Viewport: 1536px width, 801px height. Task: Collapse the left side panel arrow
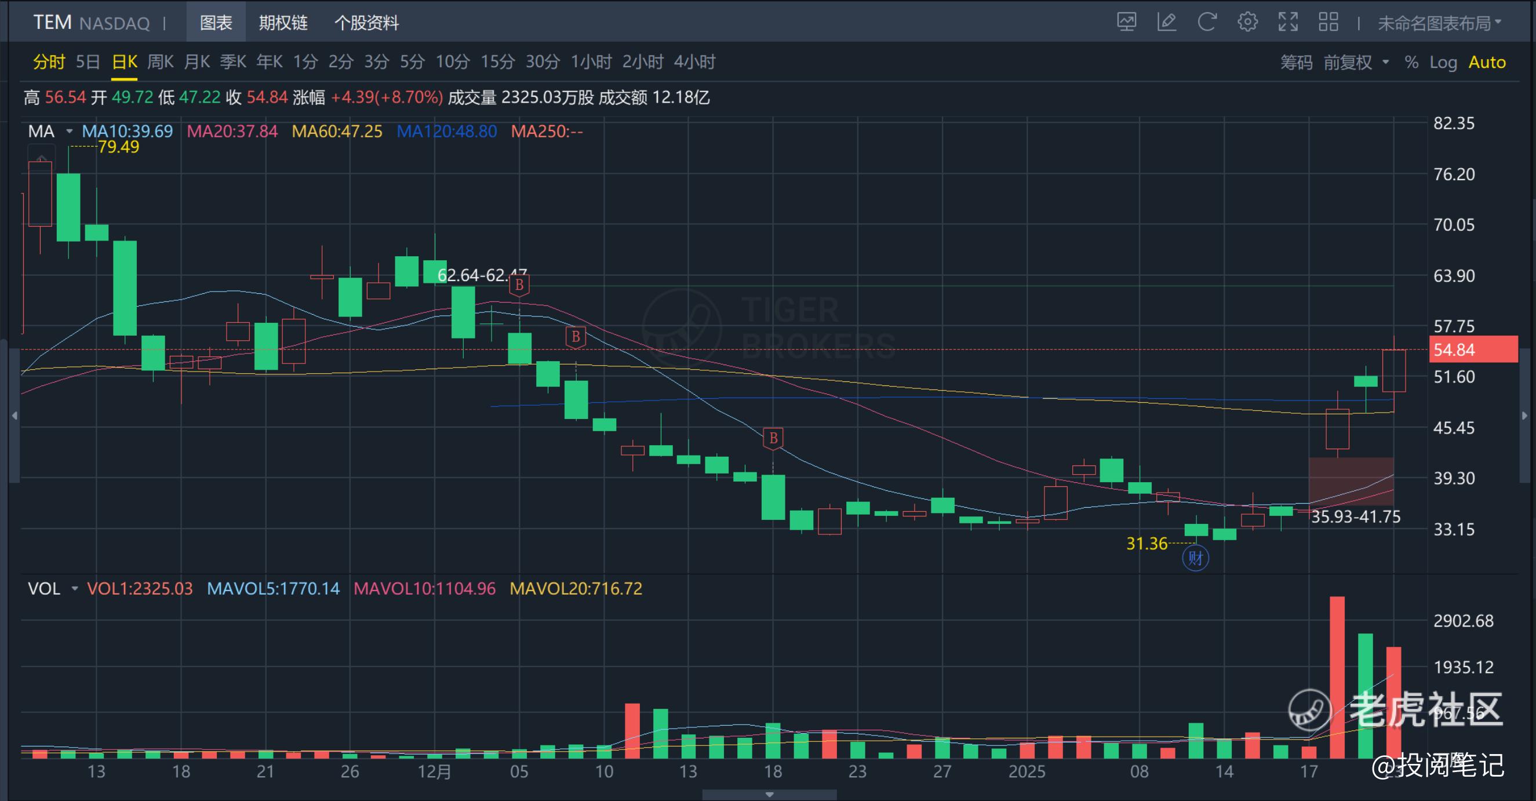click(14, 416)
